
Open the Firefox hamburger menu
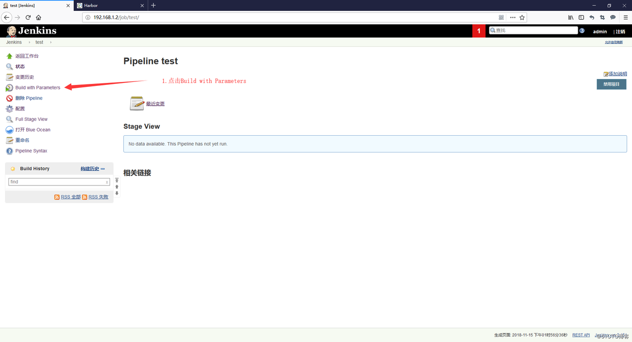[x=626, y=17]
